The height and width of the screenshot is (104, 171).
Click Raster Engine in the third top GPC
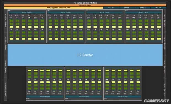pyautogui.click(x=105, y=13)
